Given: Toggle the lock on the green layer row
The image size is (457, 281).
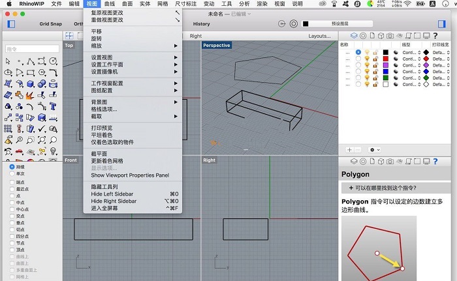Looking at the screenshot, I should pos(375,78).
